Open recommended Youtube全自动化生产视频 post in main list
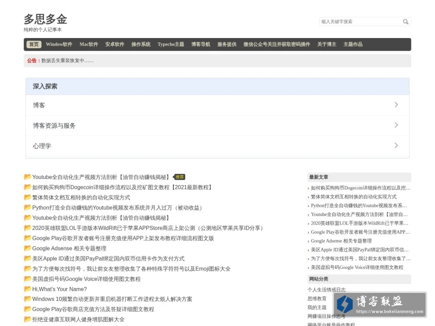 click(x=101, y=177)
